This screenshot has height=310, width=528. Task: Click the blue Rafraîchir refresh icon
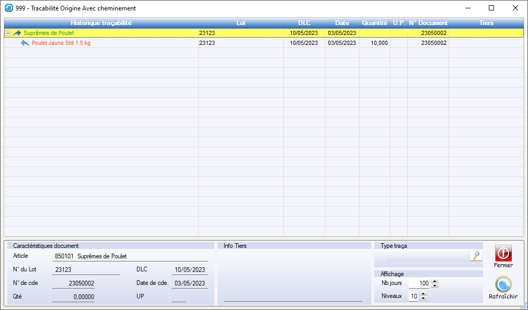[503, 285]
